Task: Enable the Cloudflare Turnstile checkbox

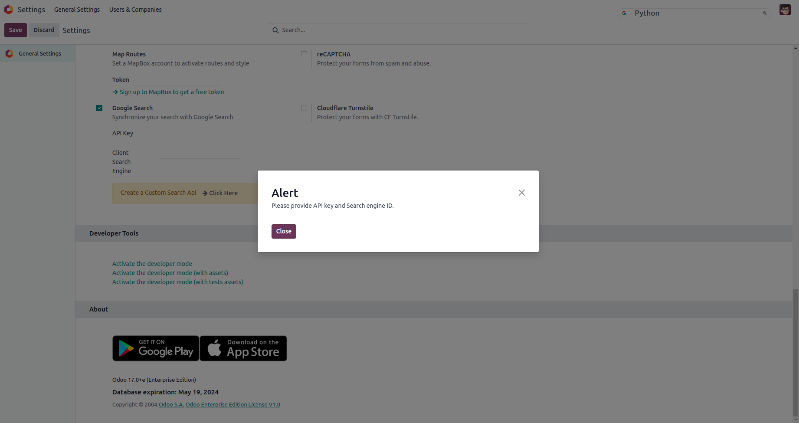Action: 304,108
